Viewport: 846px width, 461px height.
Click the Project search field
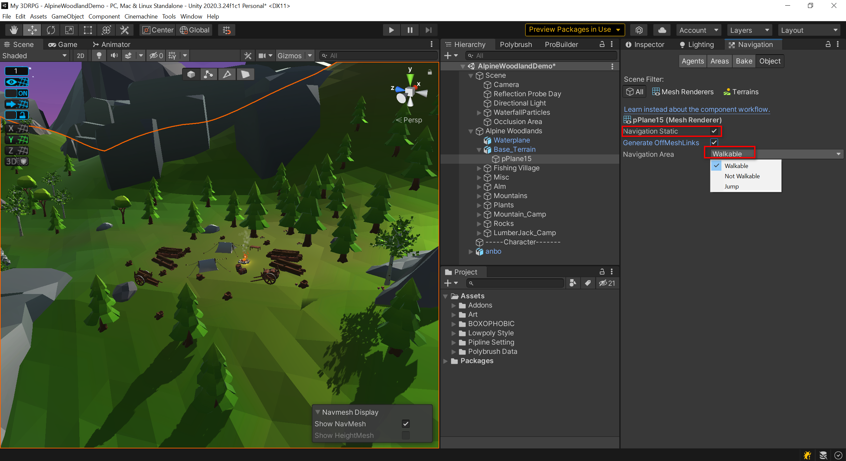pos(515,283)
